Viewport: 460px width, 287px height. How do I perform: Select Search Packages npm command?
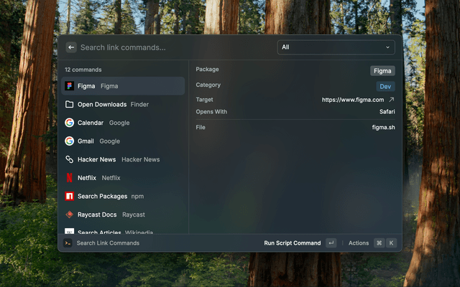pyautogui.click(x=123, y=196)
